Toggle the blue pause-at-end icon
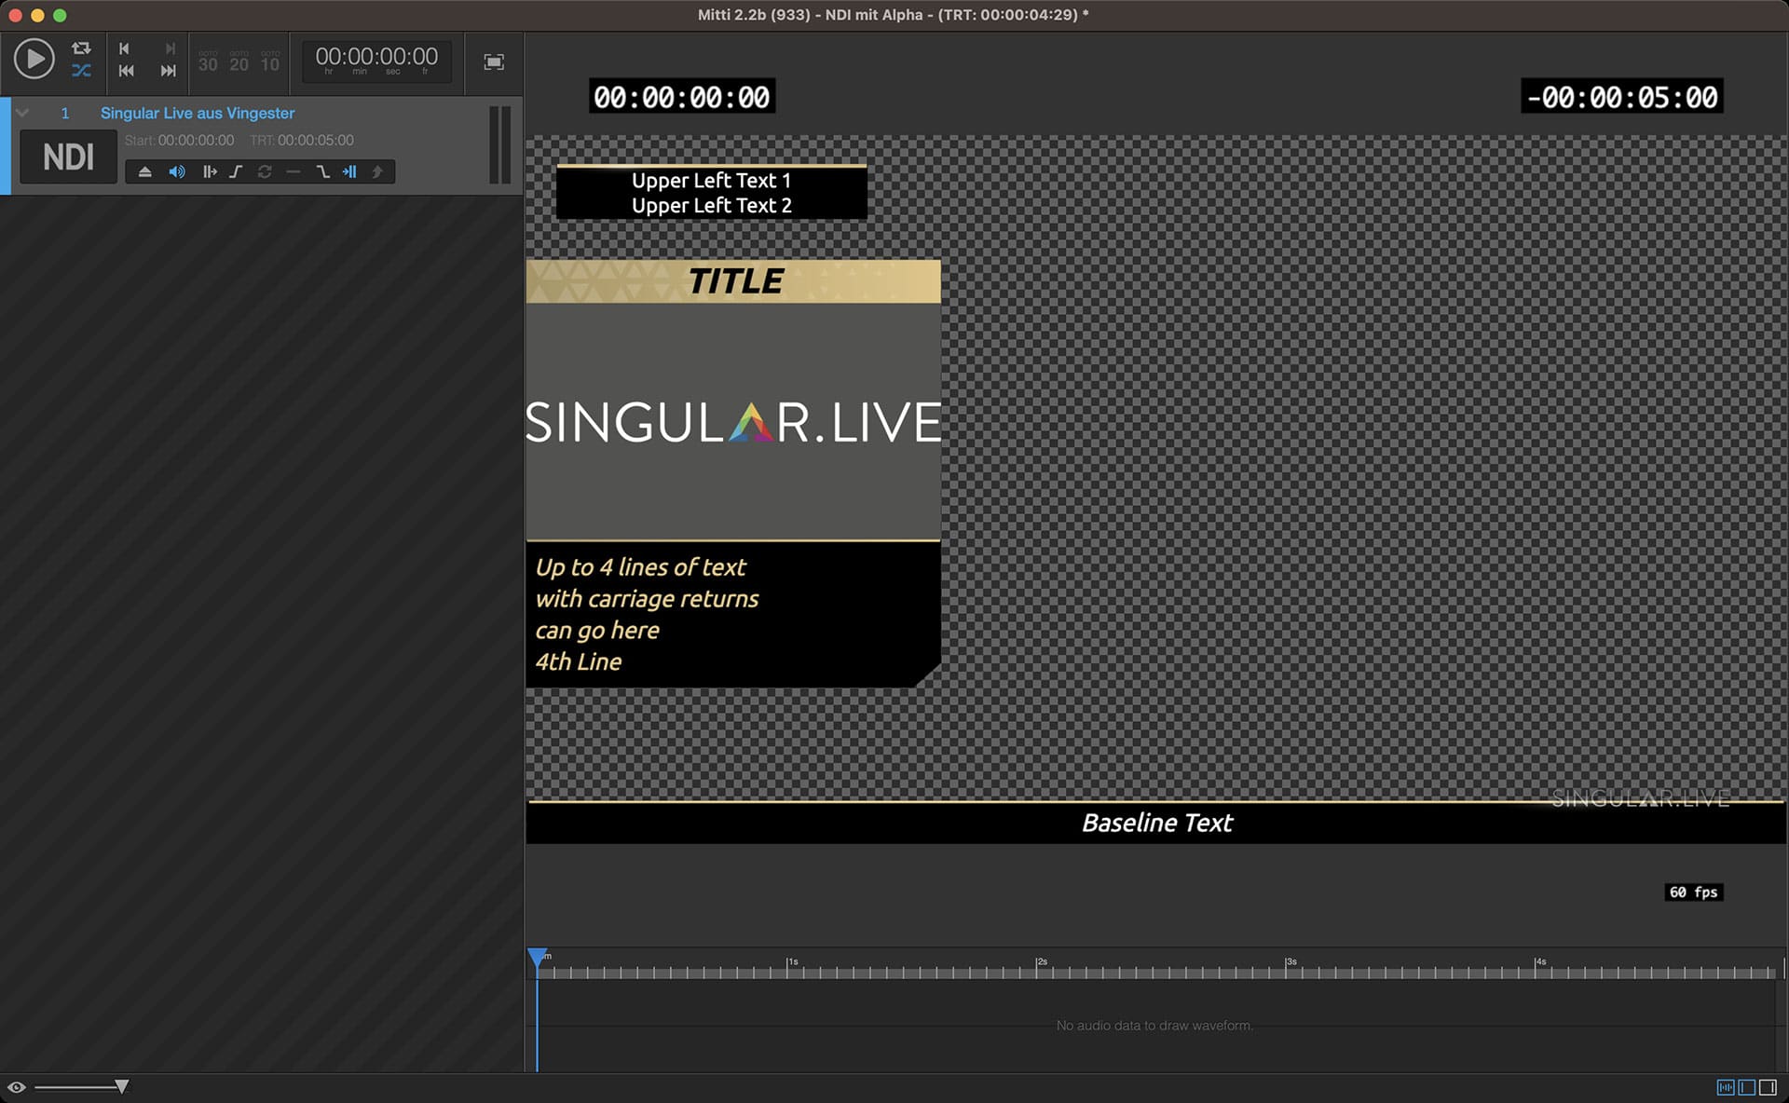Viewport: 1789px width, 1103px height. pyautogui.click(x=349, y=171)
